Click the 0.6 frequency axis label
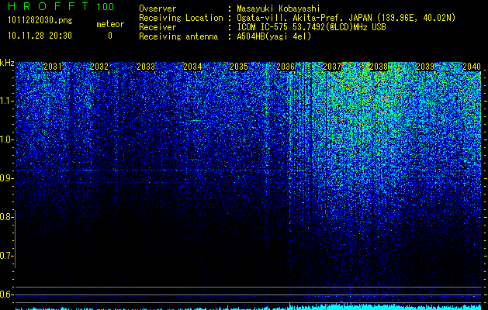Image resolution: width=488 pixels, height=310 pixels. pos(5,294)
